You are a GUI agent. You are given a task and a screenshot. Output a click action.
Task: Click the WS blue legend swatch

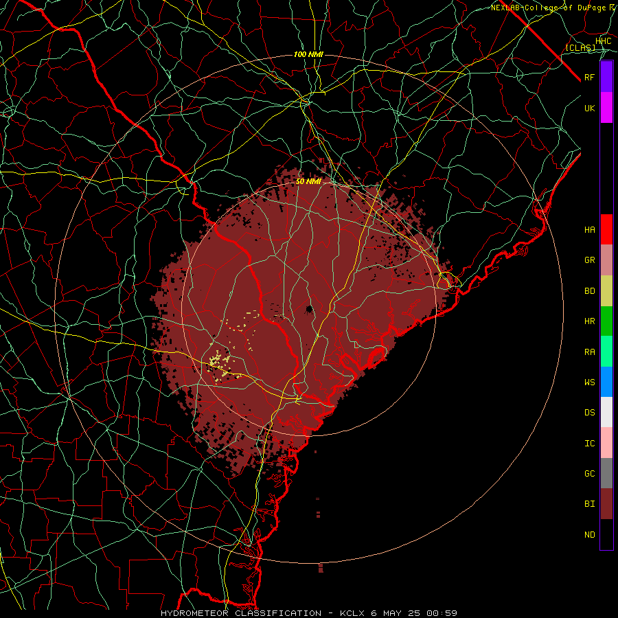(606, 382)
